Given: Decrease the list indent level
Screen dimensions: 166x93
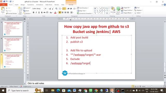Looking at the screenshot, I should (x=68, y=9).
